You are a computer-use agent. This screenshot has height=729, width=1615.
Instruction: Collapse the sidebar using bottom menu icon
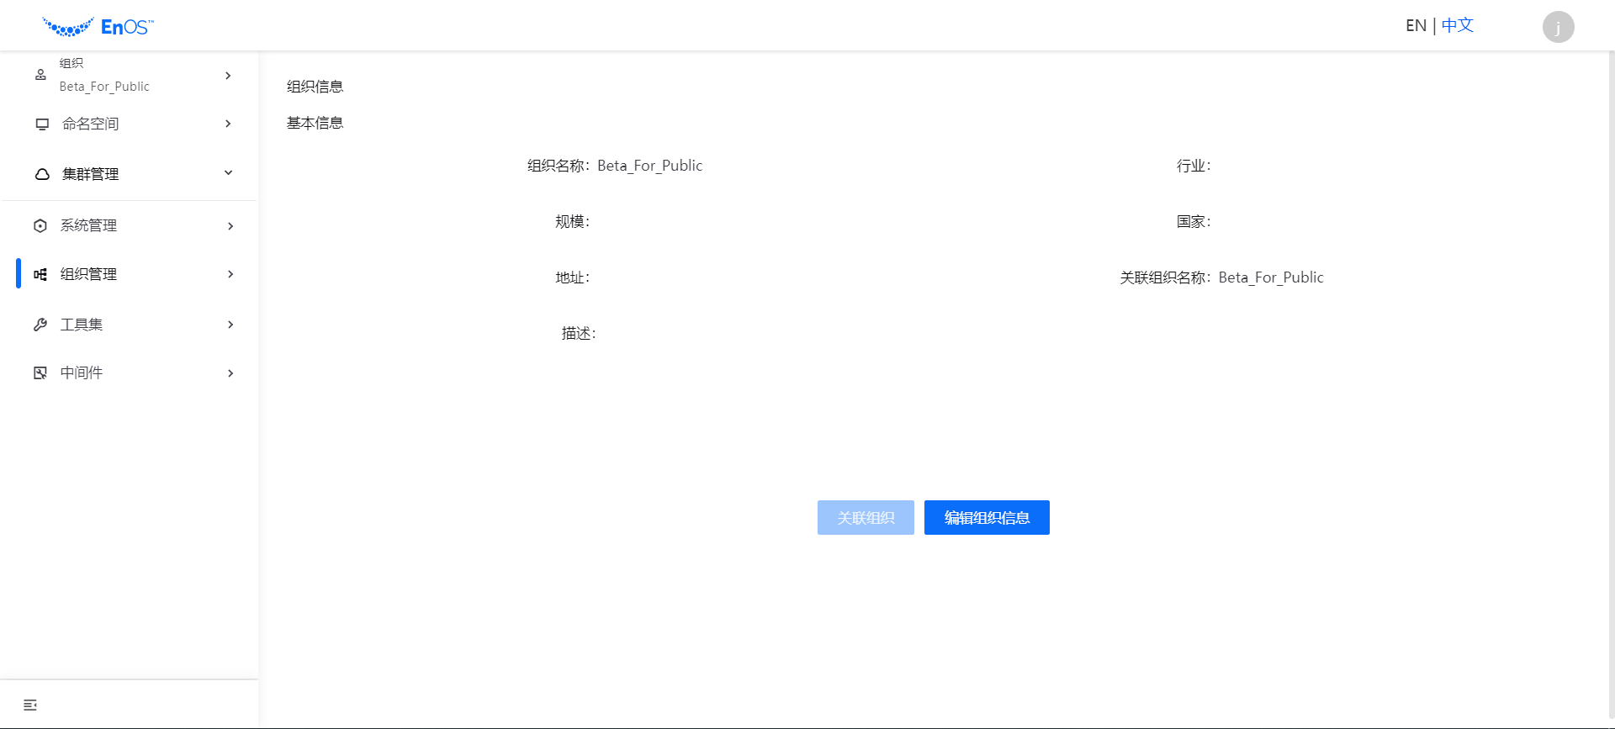tap(30, 705)
